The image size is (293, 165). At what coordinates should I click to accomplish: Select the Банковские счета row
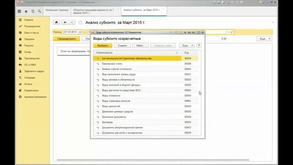coord(146,64)
